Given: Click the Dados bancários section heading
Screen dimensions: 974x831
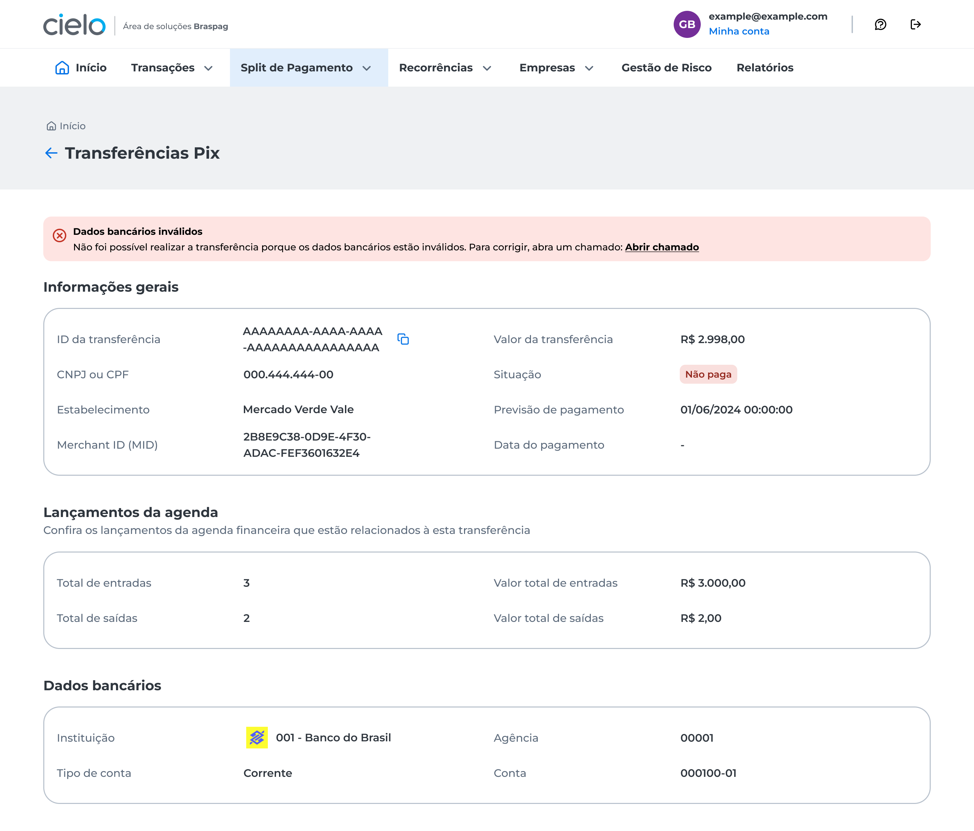Looking at the screenshot, I should point(102,685).
